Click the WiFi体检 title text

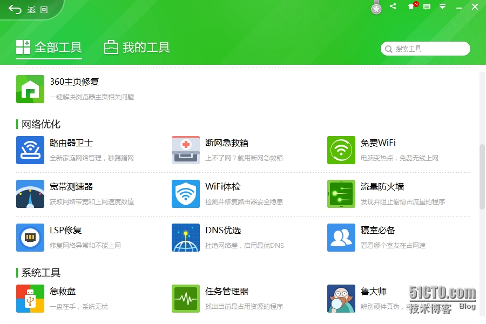223,187
